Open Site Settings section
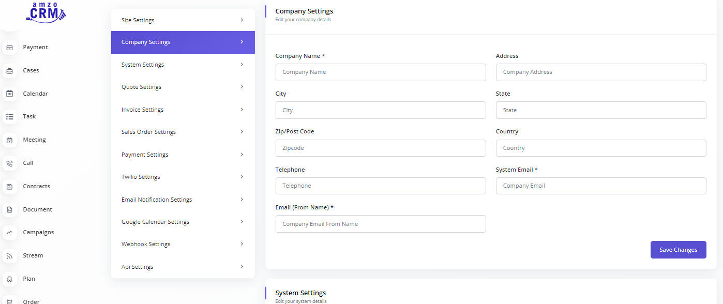The image size is (723, 304). 183,20
